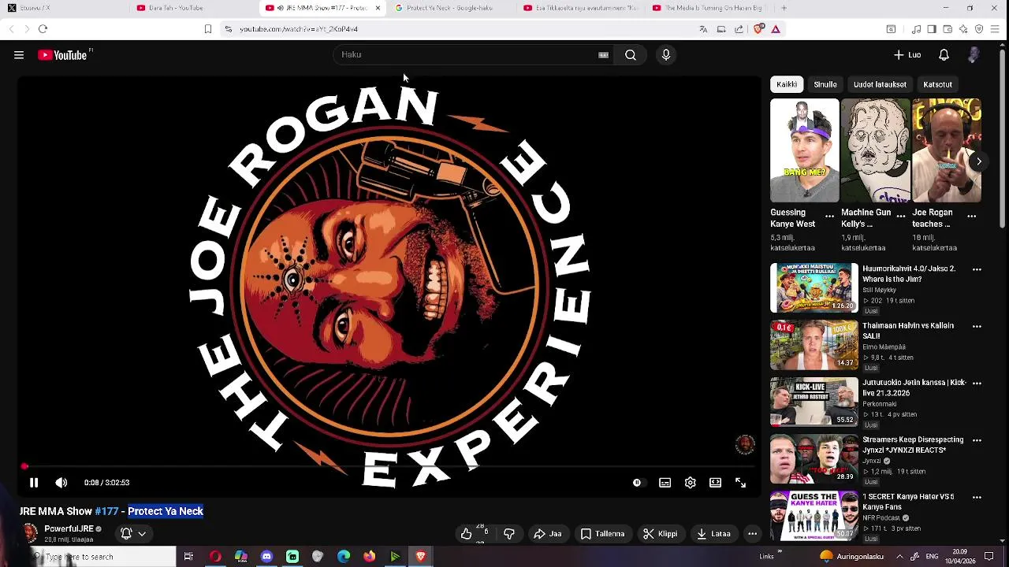Open options for 1 SECRET Kanye Hater video
The height and width of the screenshot is (567, 1009).
(977, 497)
